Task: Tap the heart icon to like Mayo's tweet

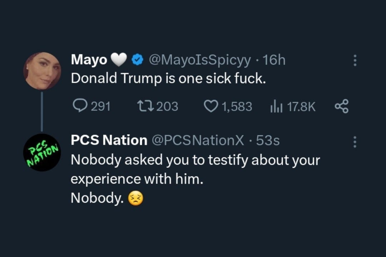Action: pos(211,106)
